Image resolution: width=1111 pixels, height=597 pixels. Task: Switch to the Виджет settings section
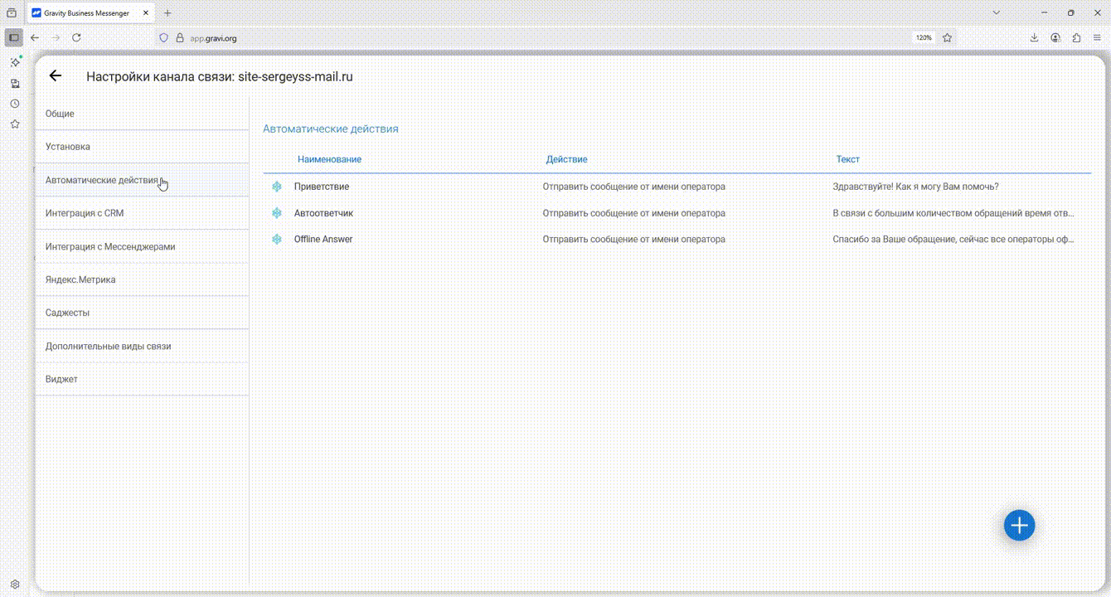point(61,379)
